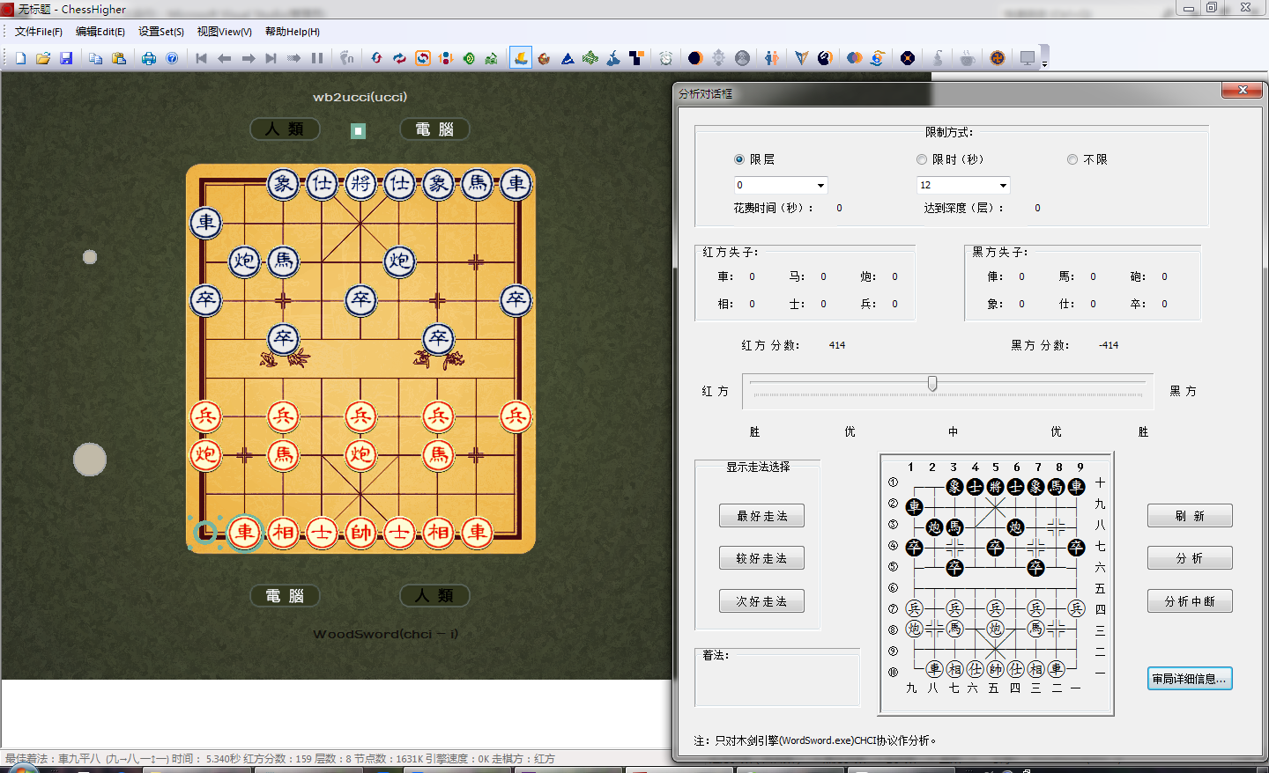Select the 限层 radio button
1269x773 pixels.
pyautogui.click(x=739, y=159)
